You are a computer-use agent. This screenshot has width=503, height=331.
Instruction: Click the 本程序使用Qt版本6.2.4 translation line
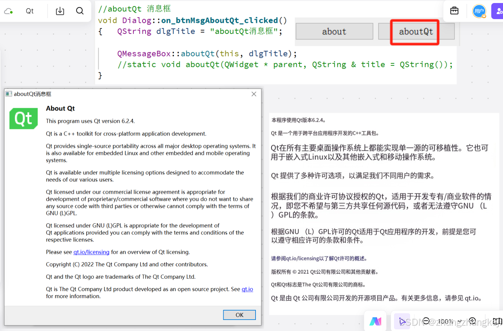[298, 120]
